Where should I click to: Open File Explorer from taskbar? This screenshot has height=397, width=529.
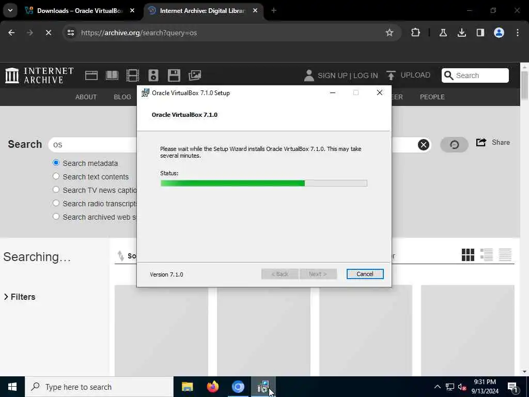(187, 387)
